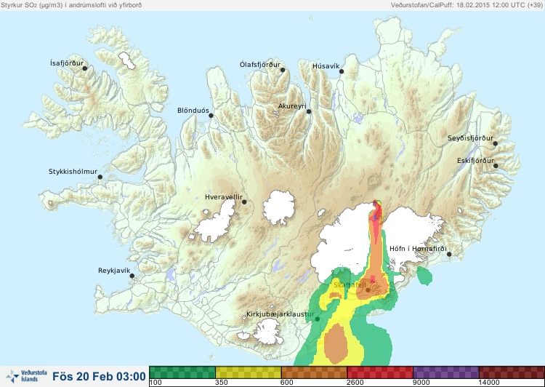Screen dimensions: 545x387
Task: Click the Veðurstofa Íslands logo icon
Action: click(x=12, y=377)
